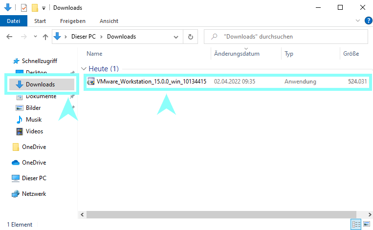
Task: Click Dieser PC in the address breadcrumb
Action: [84, 37]
